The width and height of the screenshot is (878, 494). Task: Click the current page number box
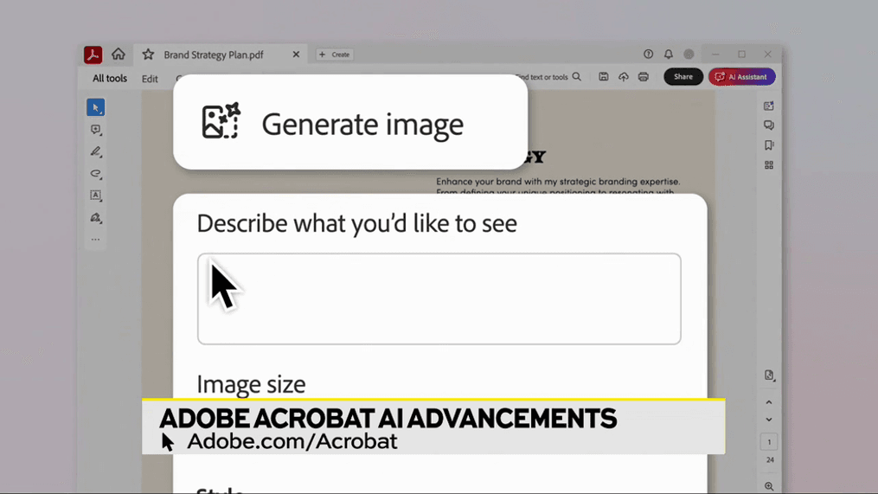(x=769, y=442)
